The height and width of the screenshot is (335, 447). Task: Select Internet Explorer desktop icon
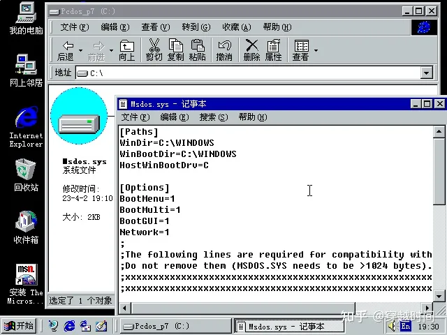pyautogui.click(x=26, y=127)
